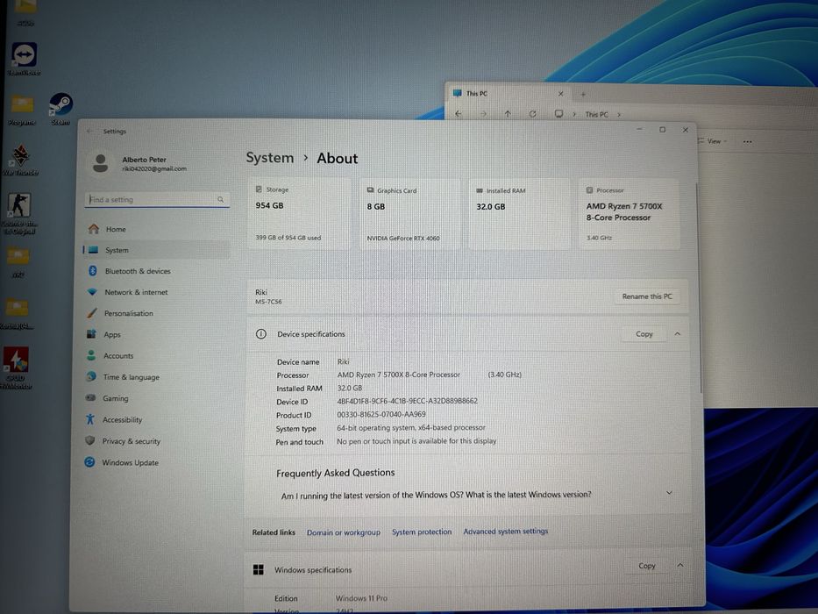Click the Device ID value text
Viewport: 818px width, 614px height.
click(407, 401)
